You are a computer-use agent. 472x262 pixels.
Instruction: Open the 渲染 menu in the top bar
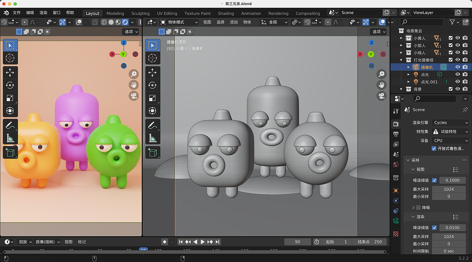pyautogui.click(x=43, y=12)
